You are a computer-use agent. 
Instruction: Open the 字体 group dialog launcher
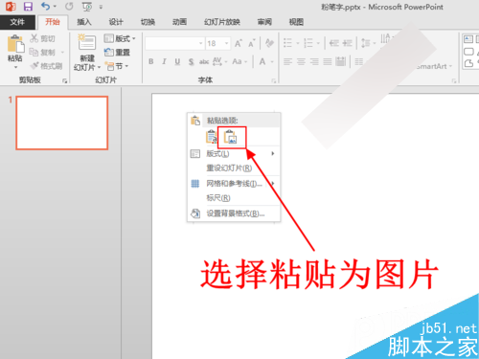[274, 81]
